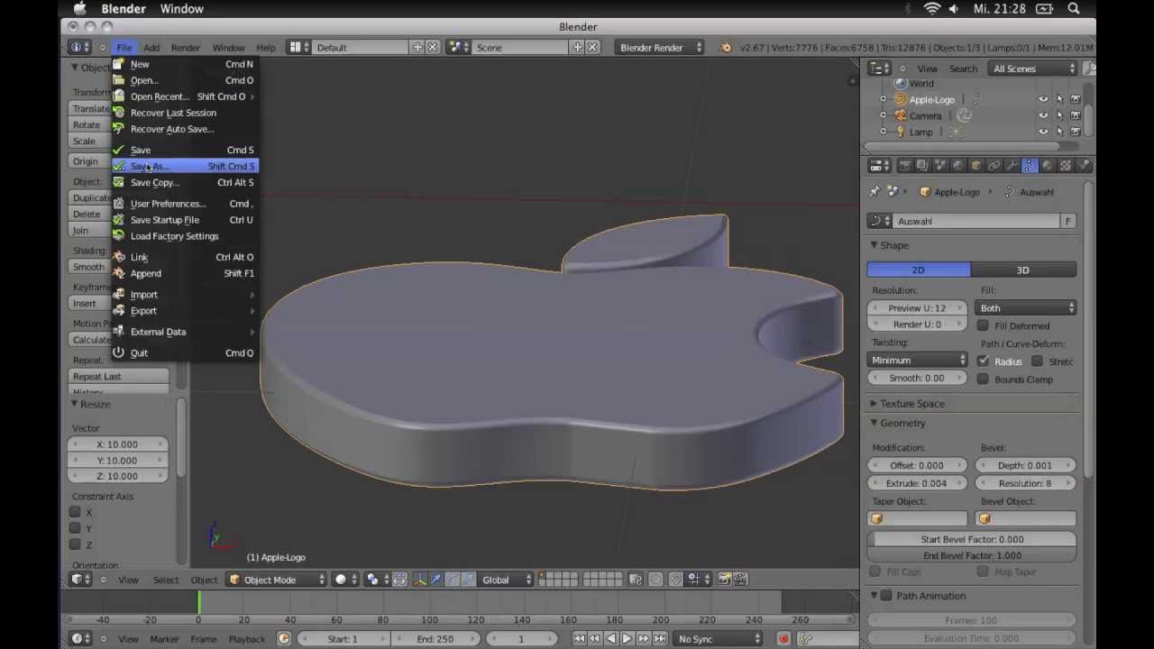1154x649 pixels.
Task: Toggle Apple-Logo selectability arrow icon
Action: click(1059, 99)
